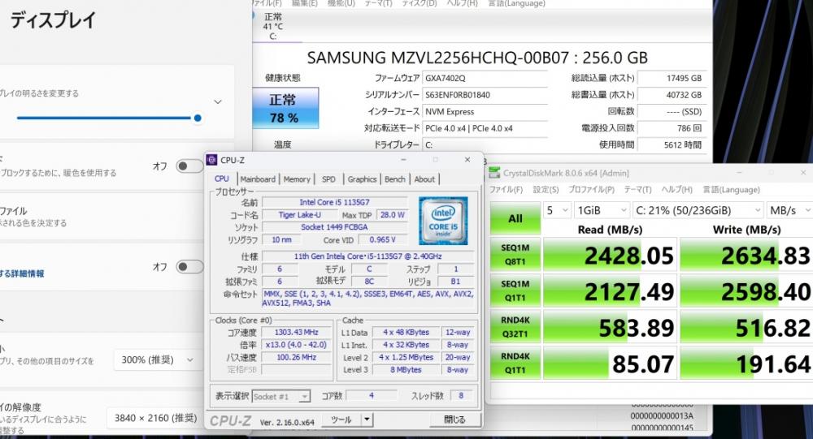Click the SEQ1M Q8T1 read result 2428.05
Viewport: 813px width, 439px height.
click(610, 255)
